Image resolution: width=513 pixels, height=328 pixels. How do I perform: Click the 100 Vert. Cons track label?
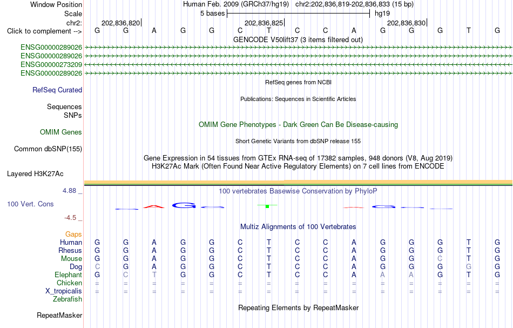pyautogui.click(x=30, y=204)
